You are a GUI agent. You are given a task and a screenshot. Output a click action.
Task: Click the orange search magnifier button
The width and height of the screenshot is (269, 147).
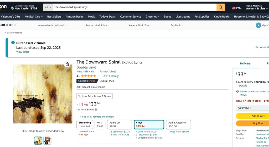point(221,7)
